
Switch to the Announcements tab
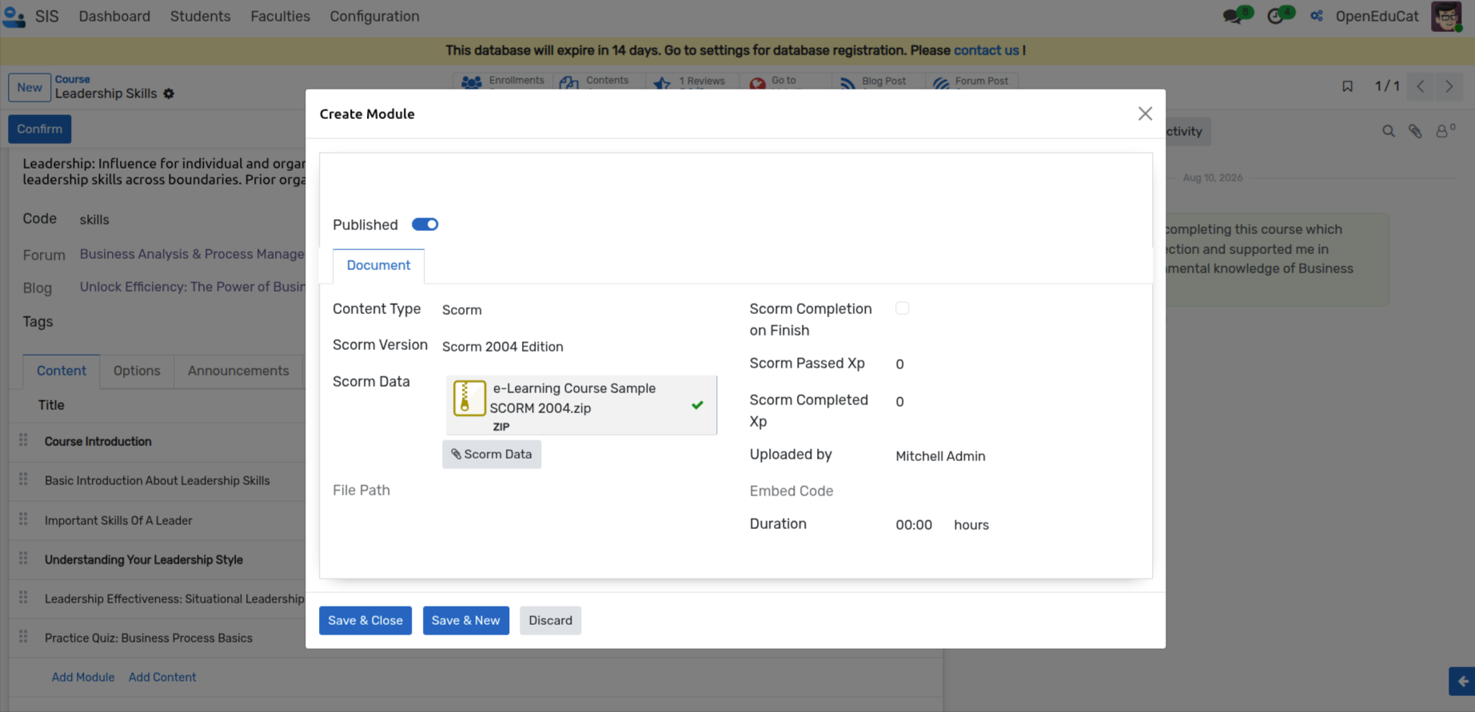coord(238,371)
